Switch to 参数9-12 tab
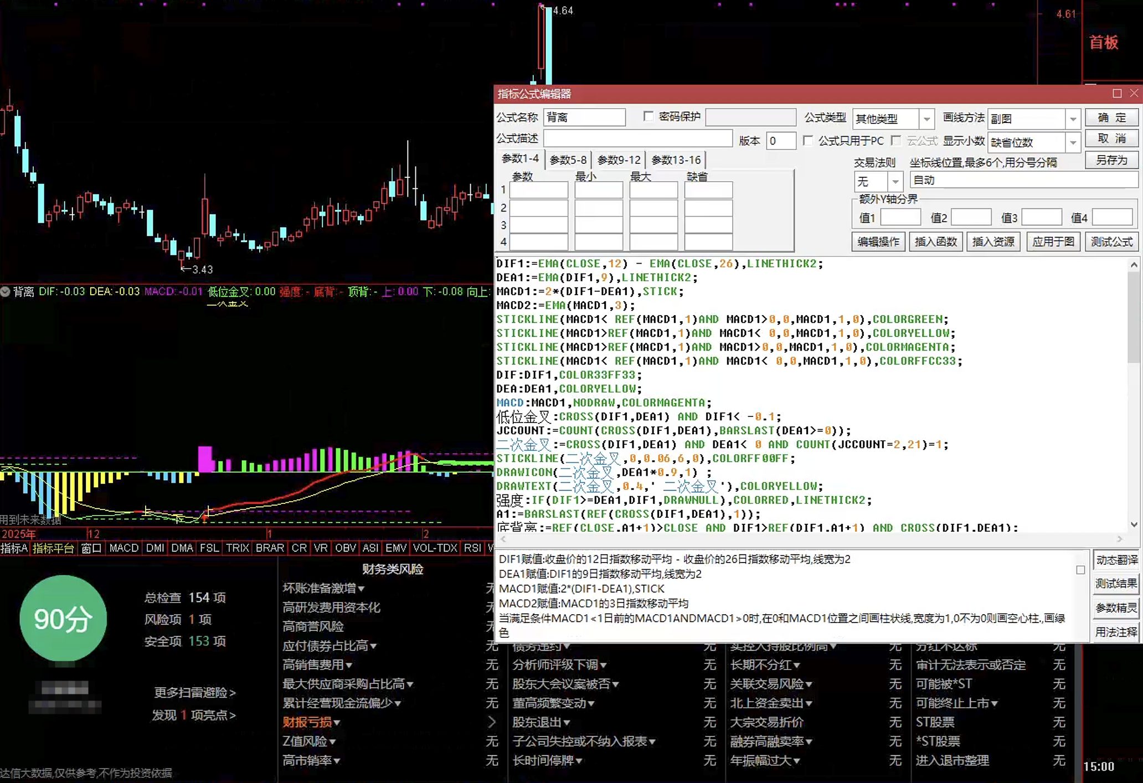Image resolution: width=1143 pixels, height=783 pixels. pos(619,160)
